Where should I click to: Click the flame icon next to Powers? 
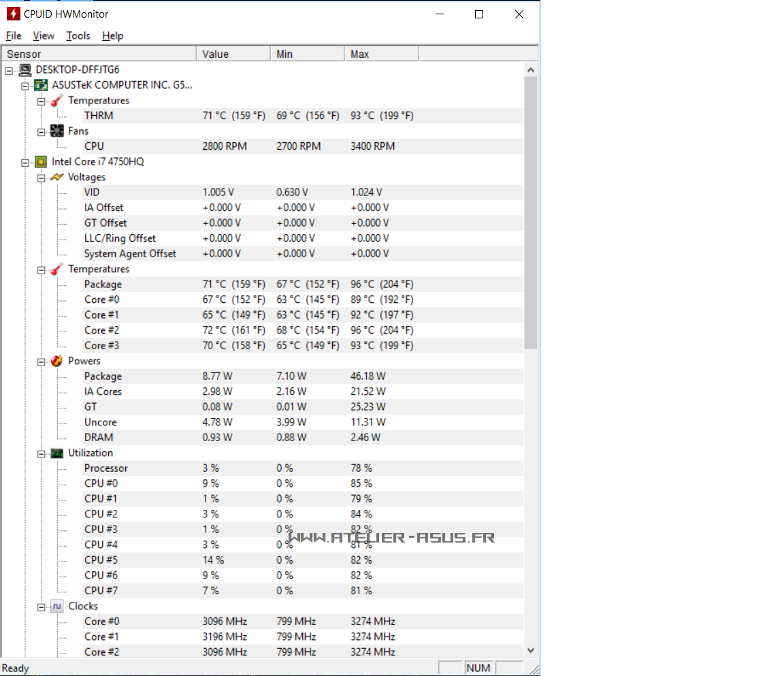click(x=57, y=361)
